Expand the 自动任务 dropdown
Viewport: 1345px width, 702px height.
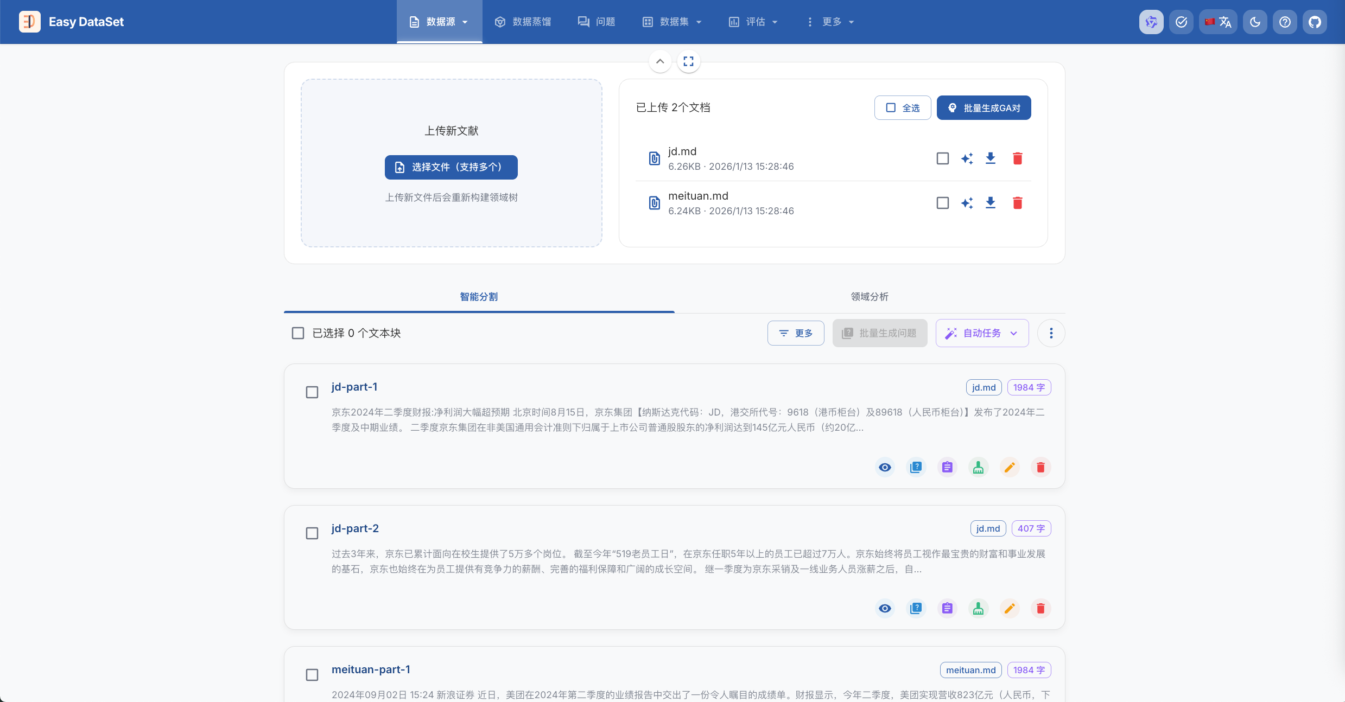(982, 333)
